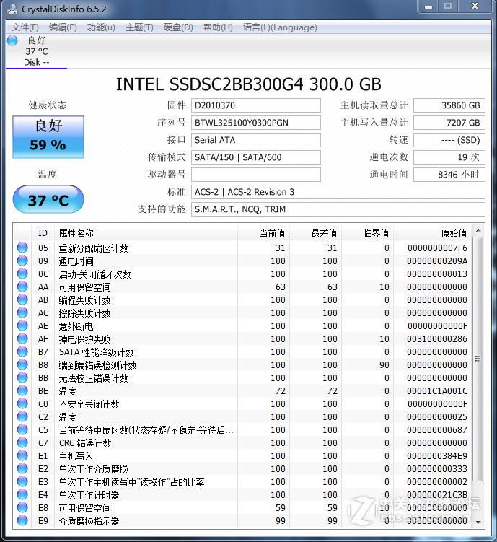
Task: Open the 文件(F) menu
Action: coord(25,27)
